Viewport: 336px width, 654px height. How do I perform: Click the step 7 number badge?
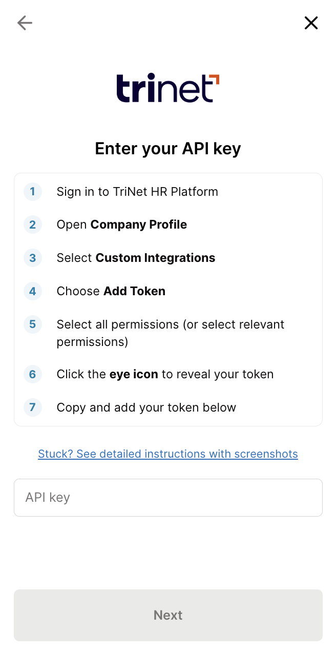click(x=33, y=407)
